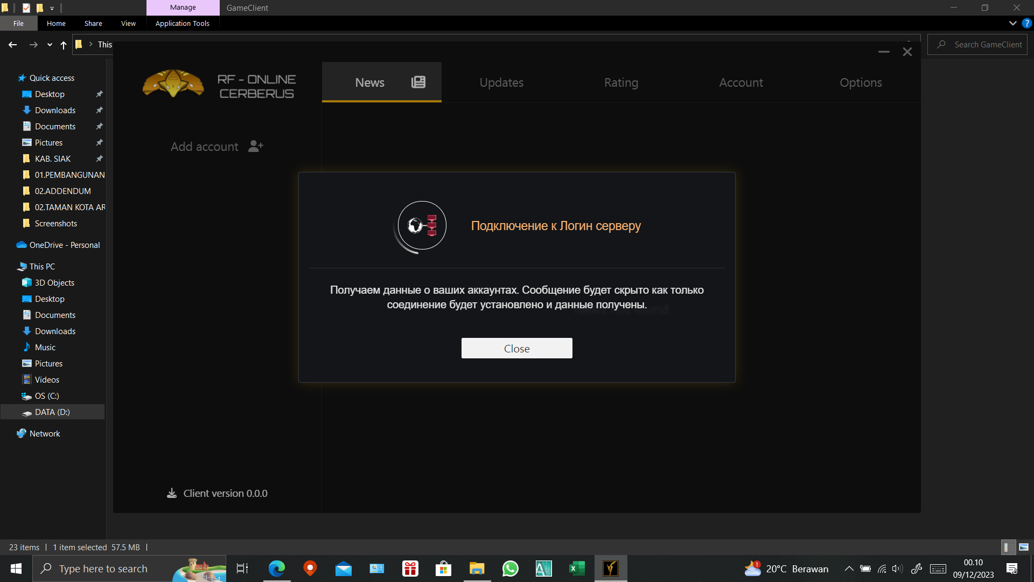This screenshot has width=1034, height=582.
Task: Select OneDrive - Personal in sidebar
Action: pyautogui.click(x=65, y=245)
